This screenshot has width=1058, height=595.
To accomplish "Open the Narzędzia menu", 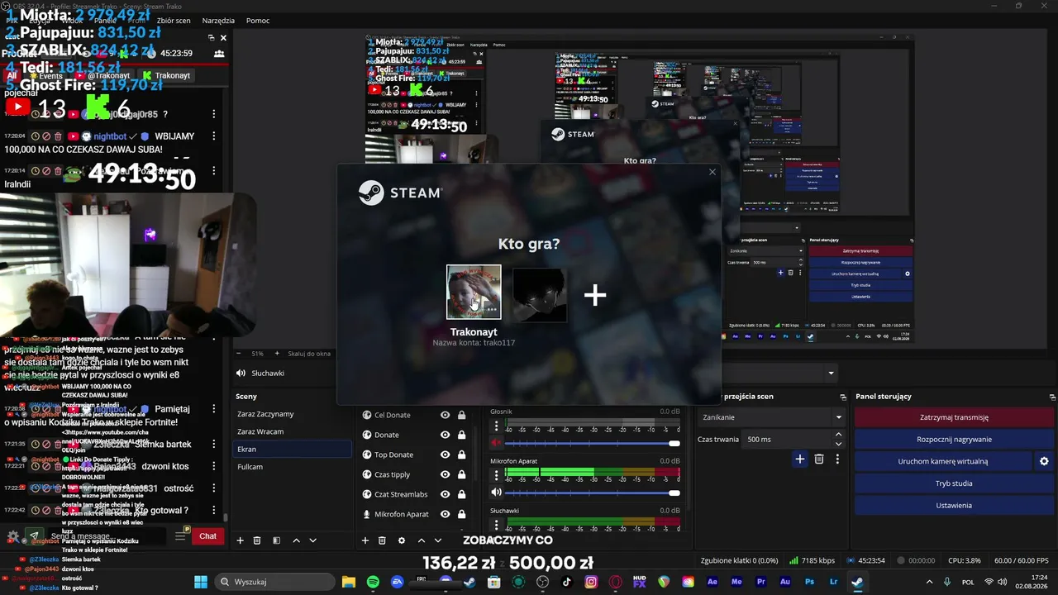I will (218, 21).
